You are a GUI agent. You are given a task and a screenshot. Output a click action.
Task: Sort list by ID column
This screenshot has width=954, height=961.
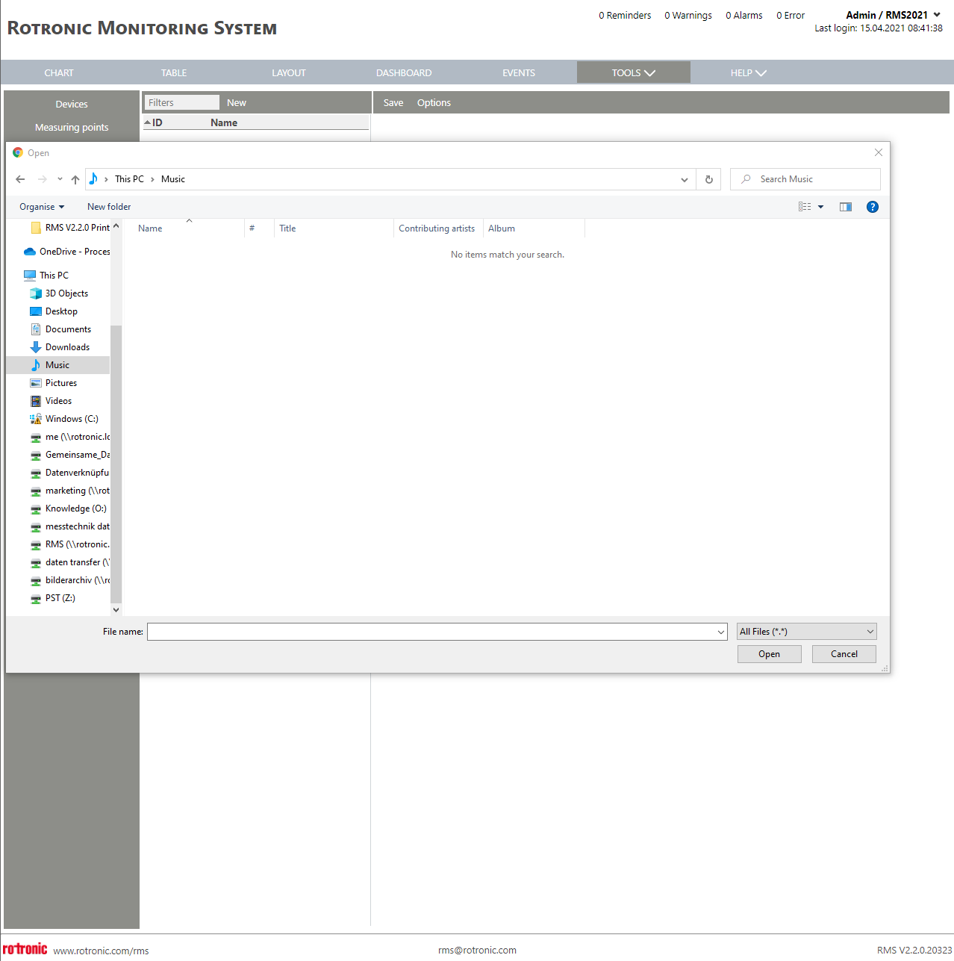(x=157, y=122)
